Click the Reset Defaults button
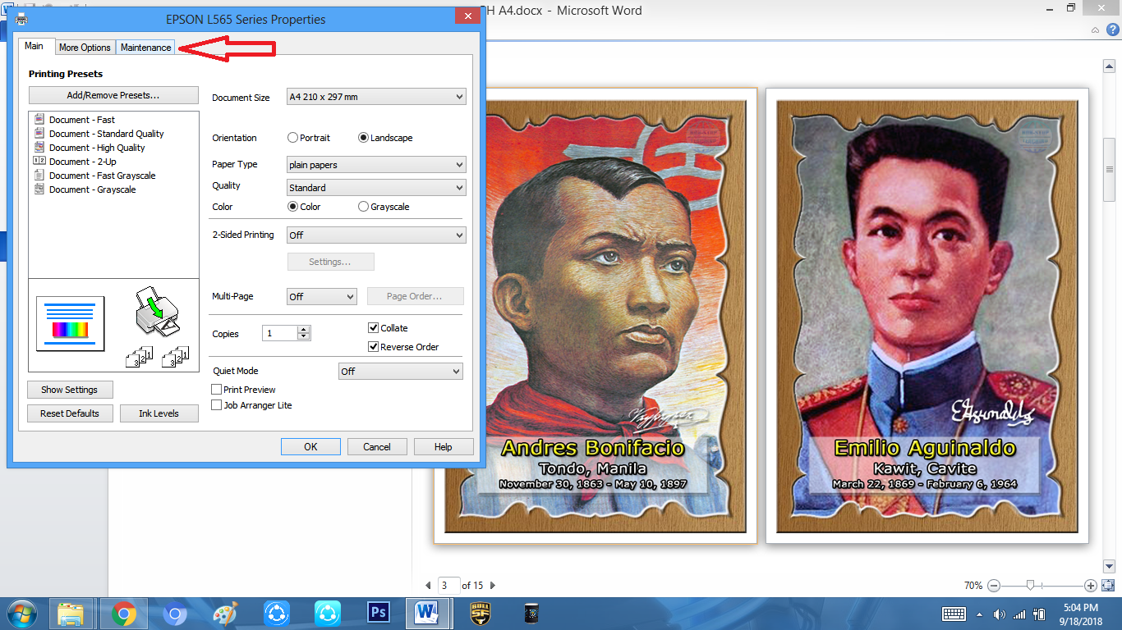The width and height of the screenshot is (1122, 630). pyautogui.click(x=70, y=413)
